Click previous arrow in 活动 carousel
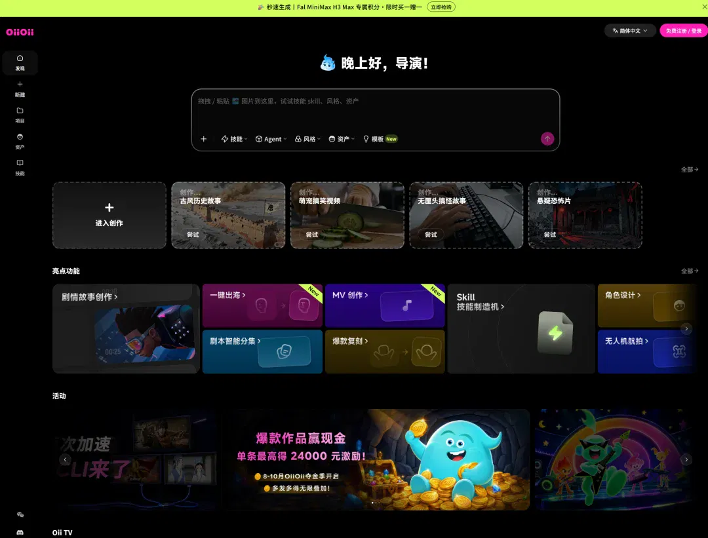Viewport: 708px width, 538px height. click(x=65, y=459)
